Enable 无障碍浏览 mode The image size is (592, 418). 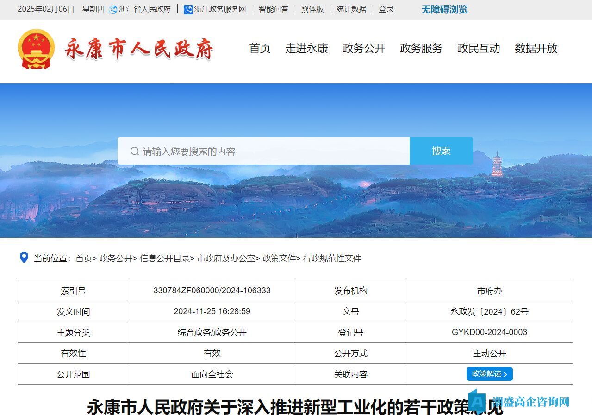coord(444,9)
